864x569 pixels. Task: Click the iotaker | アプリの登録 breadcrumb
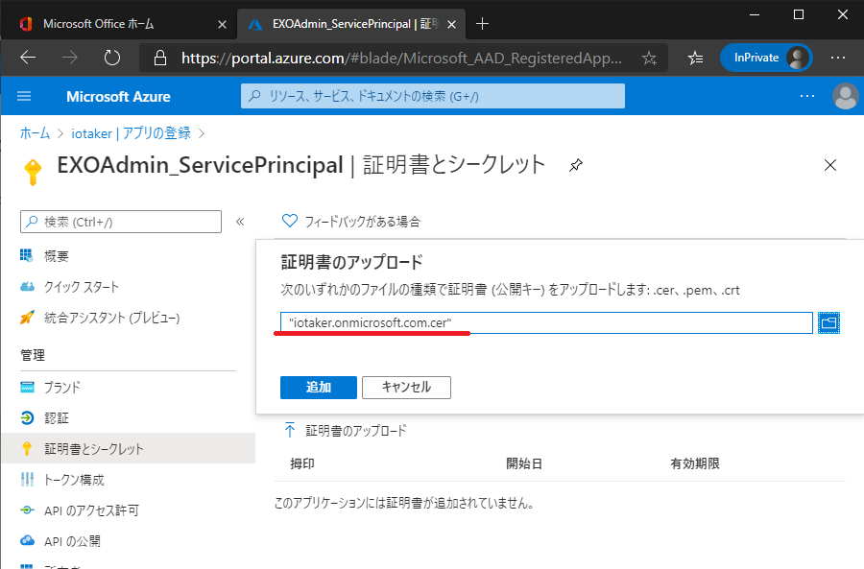[130, 132]
